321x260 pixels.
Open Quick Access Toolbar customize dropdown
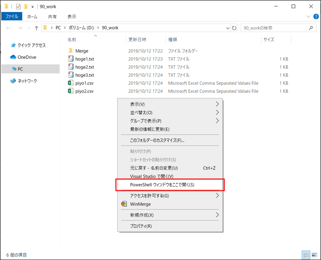click(x=32, y=7)
